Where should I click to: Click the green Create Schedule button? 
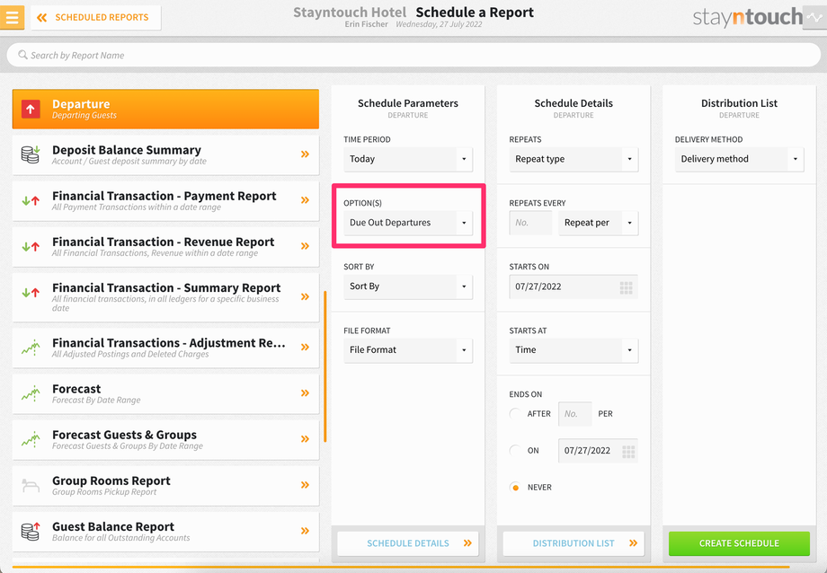point(739,543)
